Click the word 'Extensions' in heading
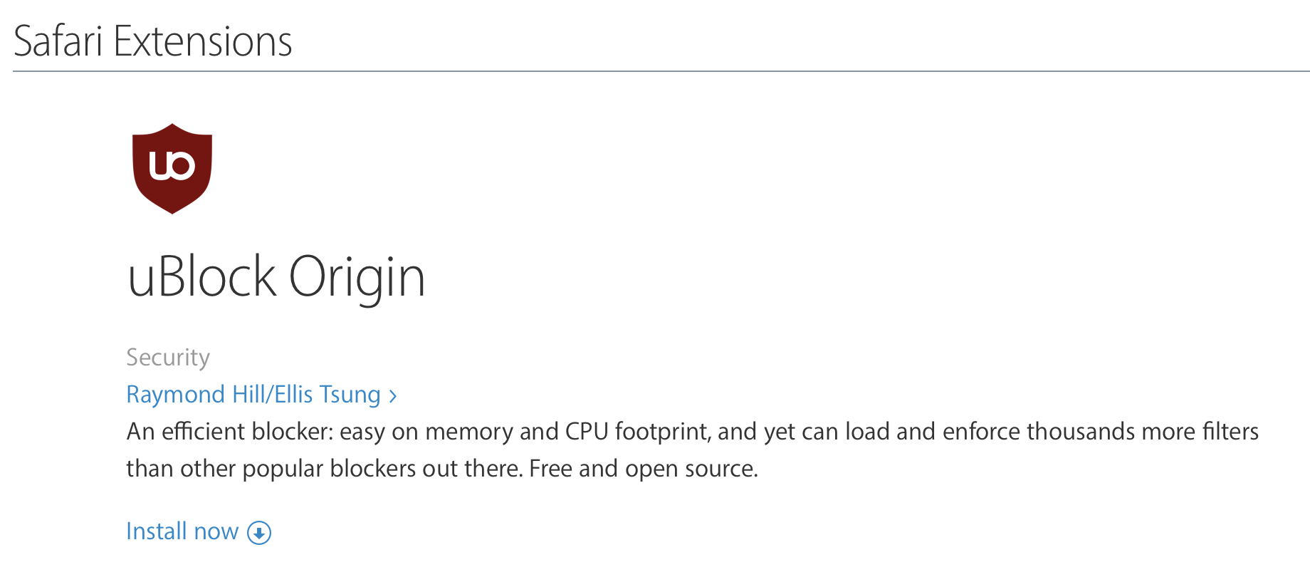 click(x=203, y=41)
